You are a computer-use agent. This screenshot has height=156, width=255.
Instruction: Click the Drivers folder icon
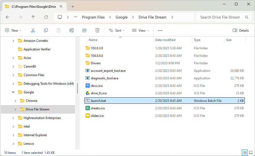(87, 63)
